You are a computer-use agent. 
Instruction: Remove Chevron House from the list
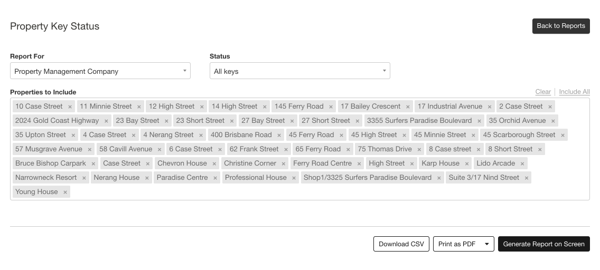214,163
